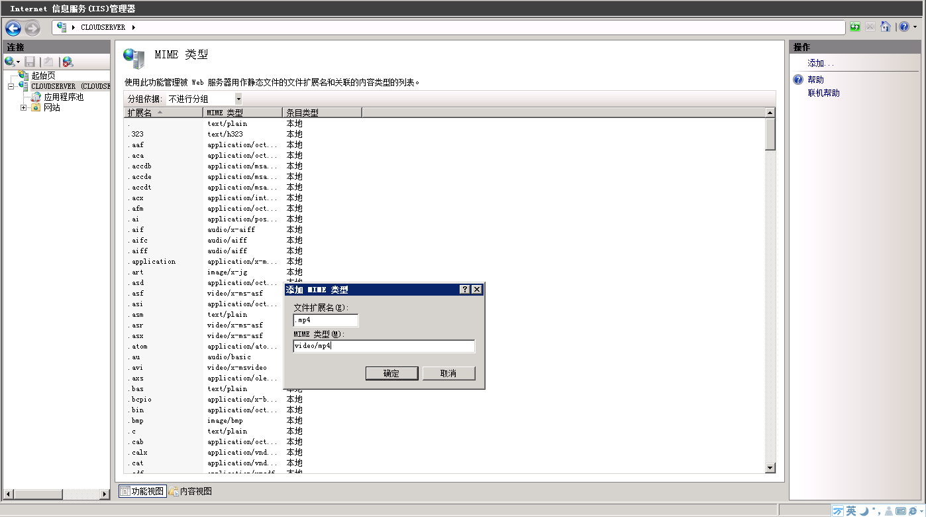Click 确定 button in the dialog
Screen dimensions: 926x517
[391, 373]
